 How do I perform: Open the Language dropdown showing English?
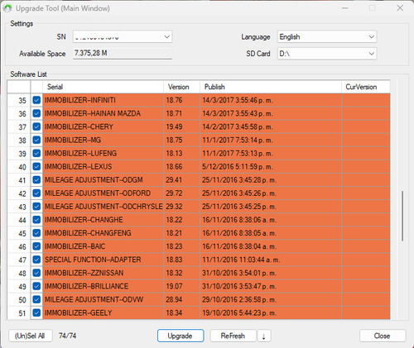click(x=327, y=36)
